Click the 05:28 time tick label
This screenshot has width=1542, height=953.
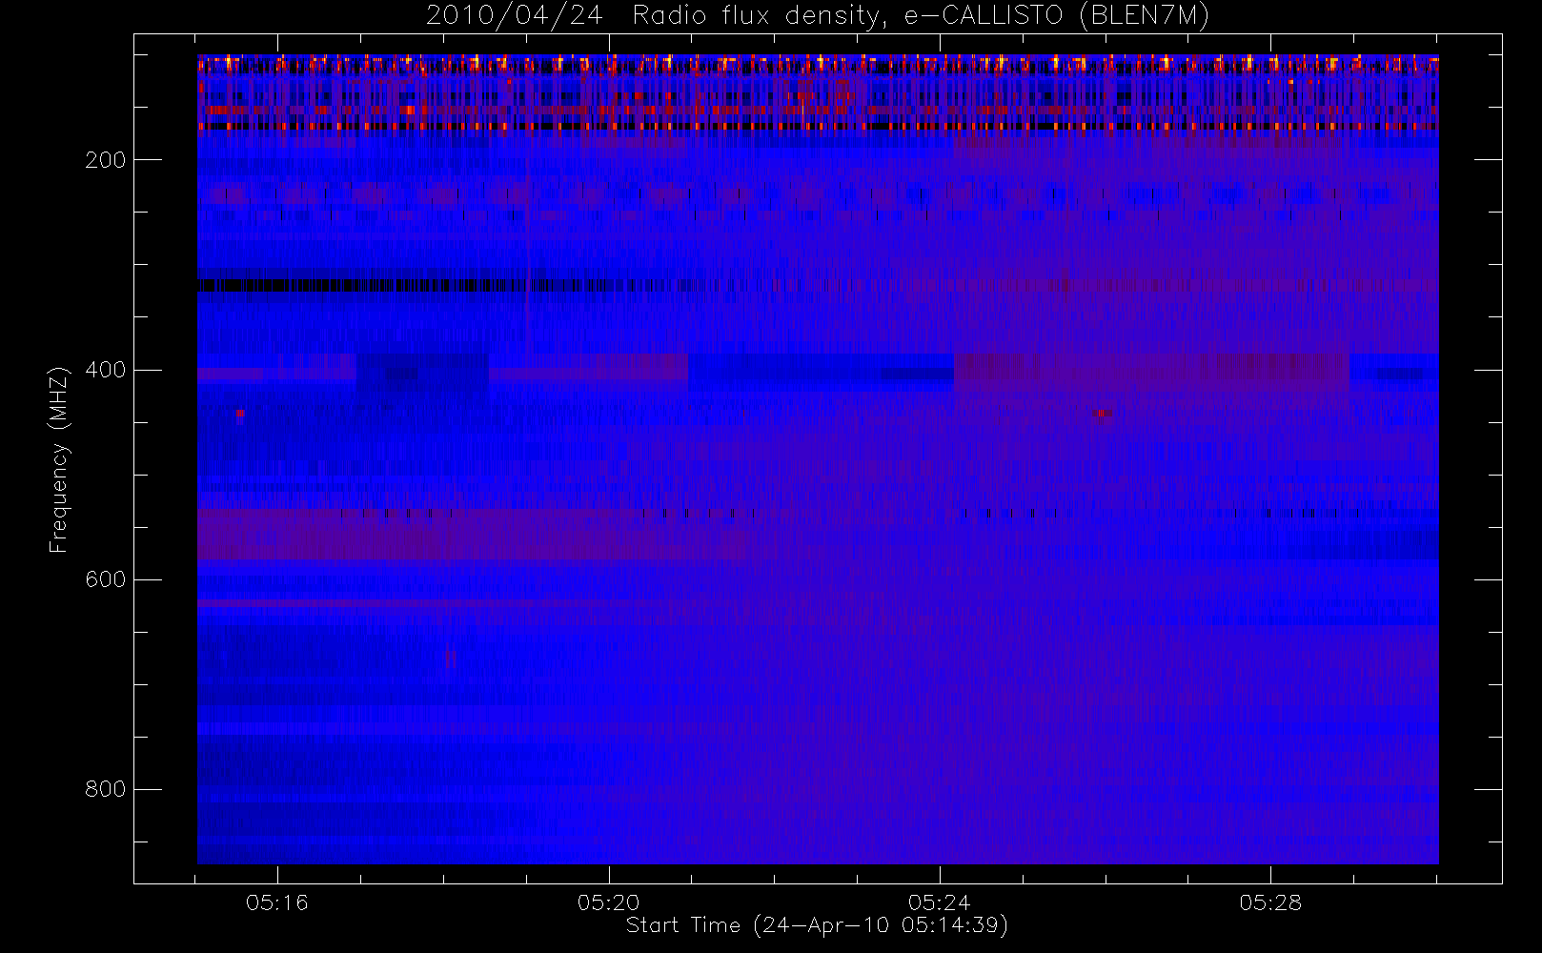tap(1270, 902)
